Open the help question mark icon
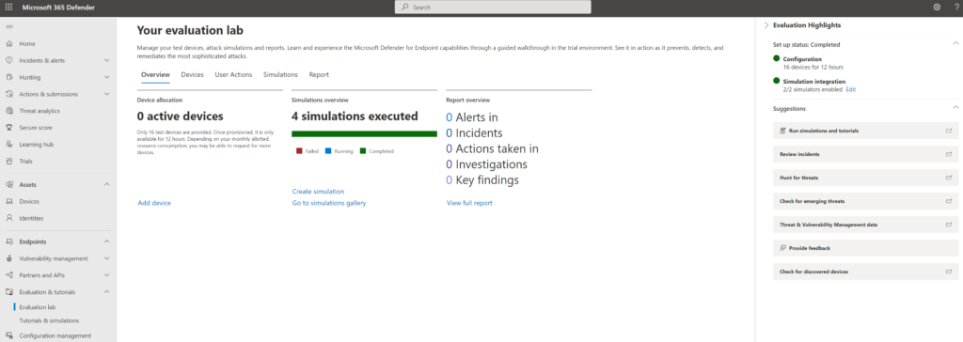The width and height of the screenshot is (963, 342). (x=956, y=8)
